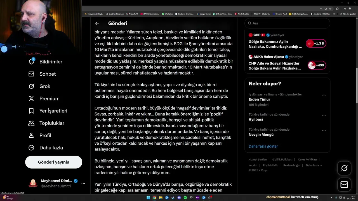Zoom magnifier icon in address bar
This screenshot has width=358, height=201.
point(321,9)
